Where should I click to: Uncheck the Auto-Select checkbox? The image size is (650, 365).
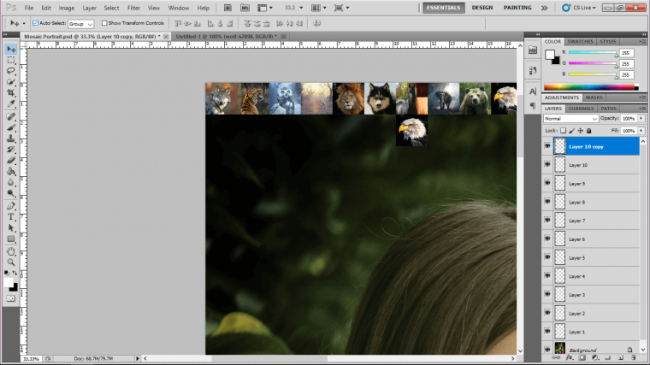pyautogui.click(x=35, y=23)
